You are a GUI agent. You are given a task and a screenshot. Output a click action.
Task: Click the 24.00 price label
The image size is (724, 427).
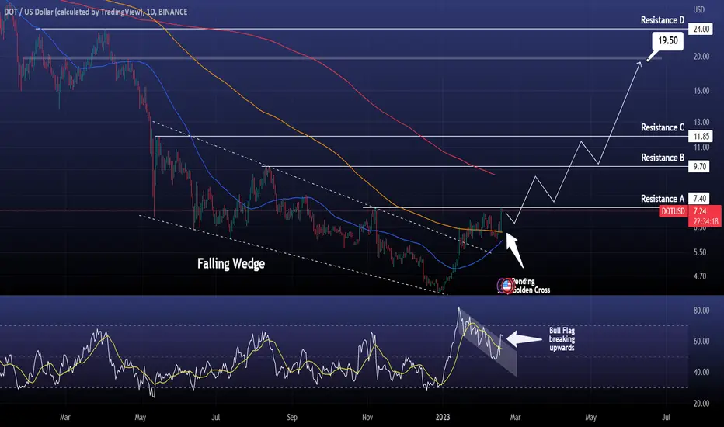coord(701,29)
